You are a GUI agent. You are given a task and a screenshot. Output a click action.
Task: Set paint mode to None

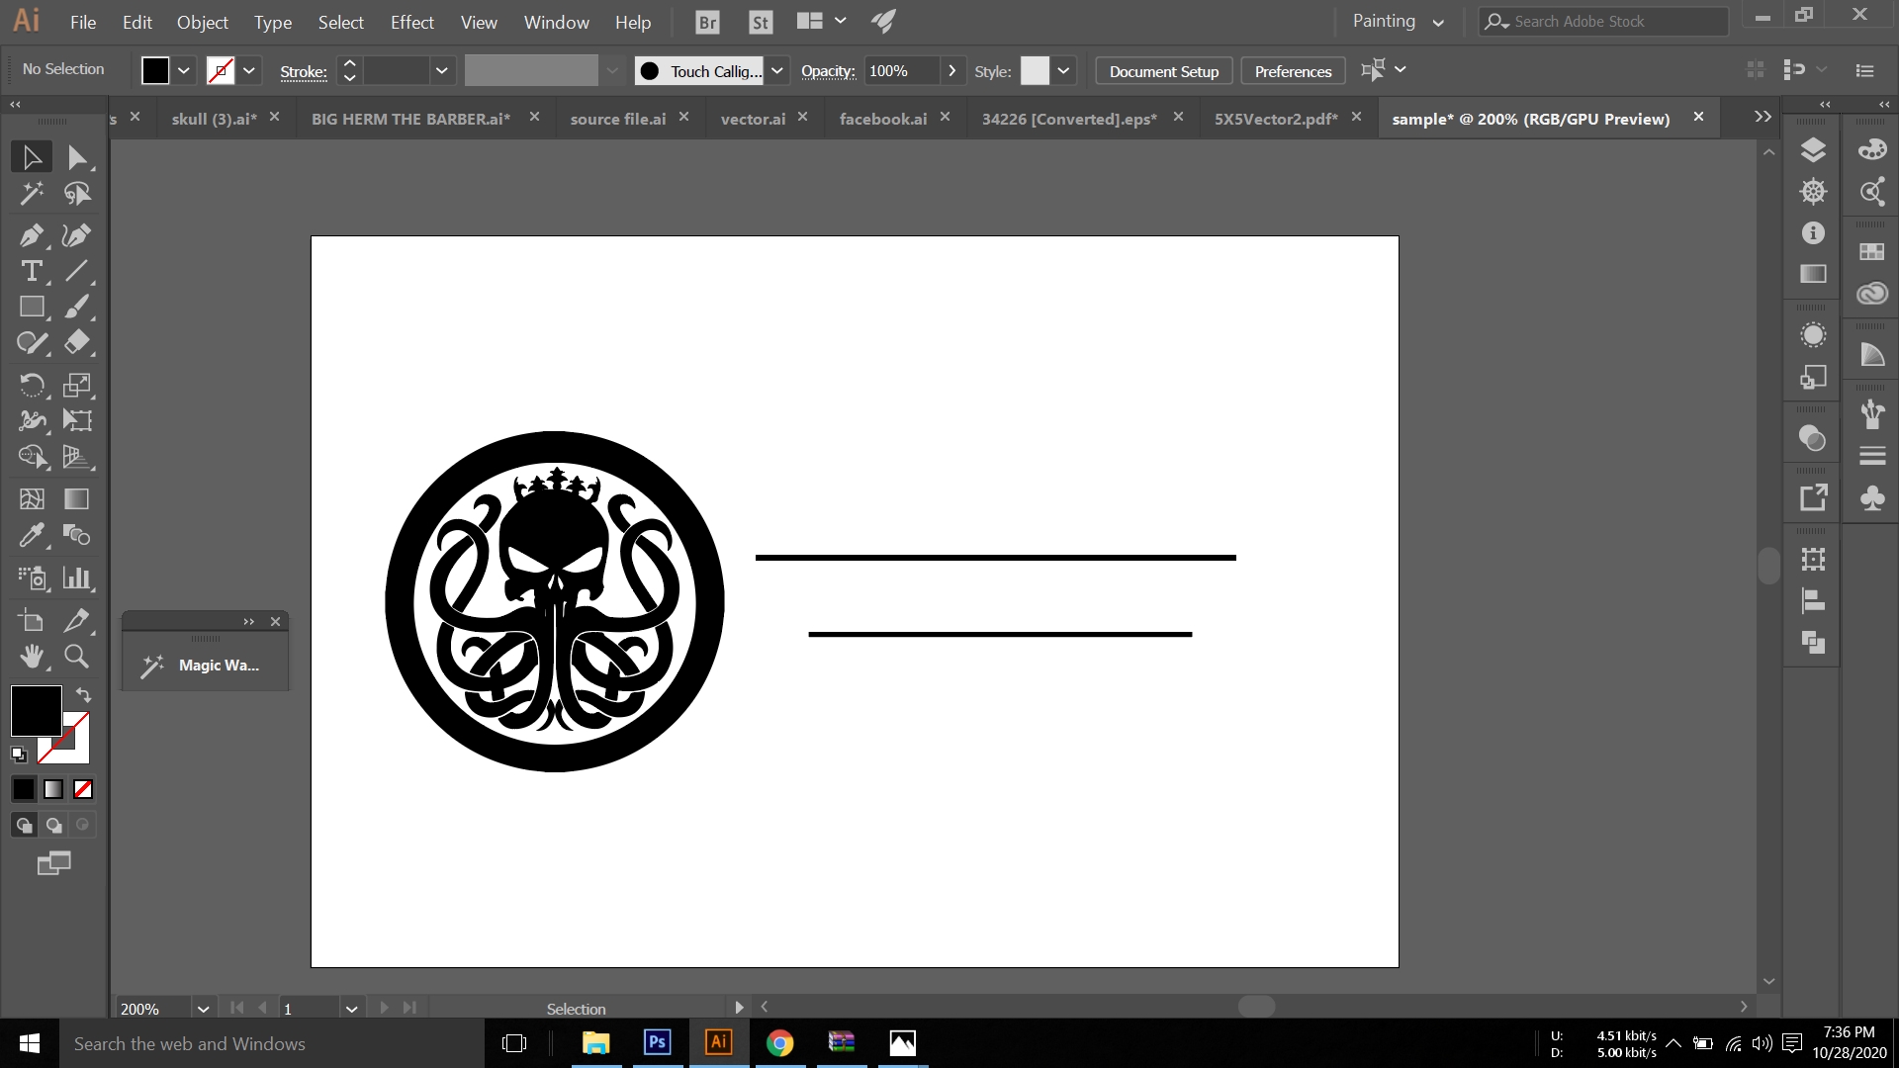[83, 789]
